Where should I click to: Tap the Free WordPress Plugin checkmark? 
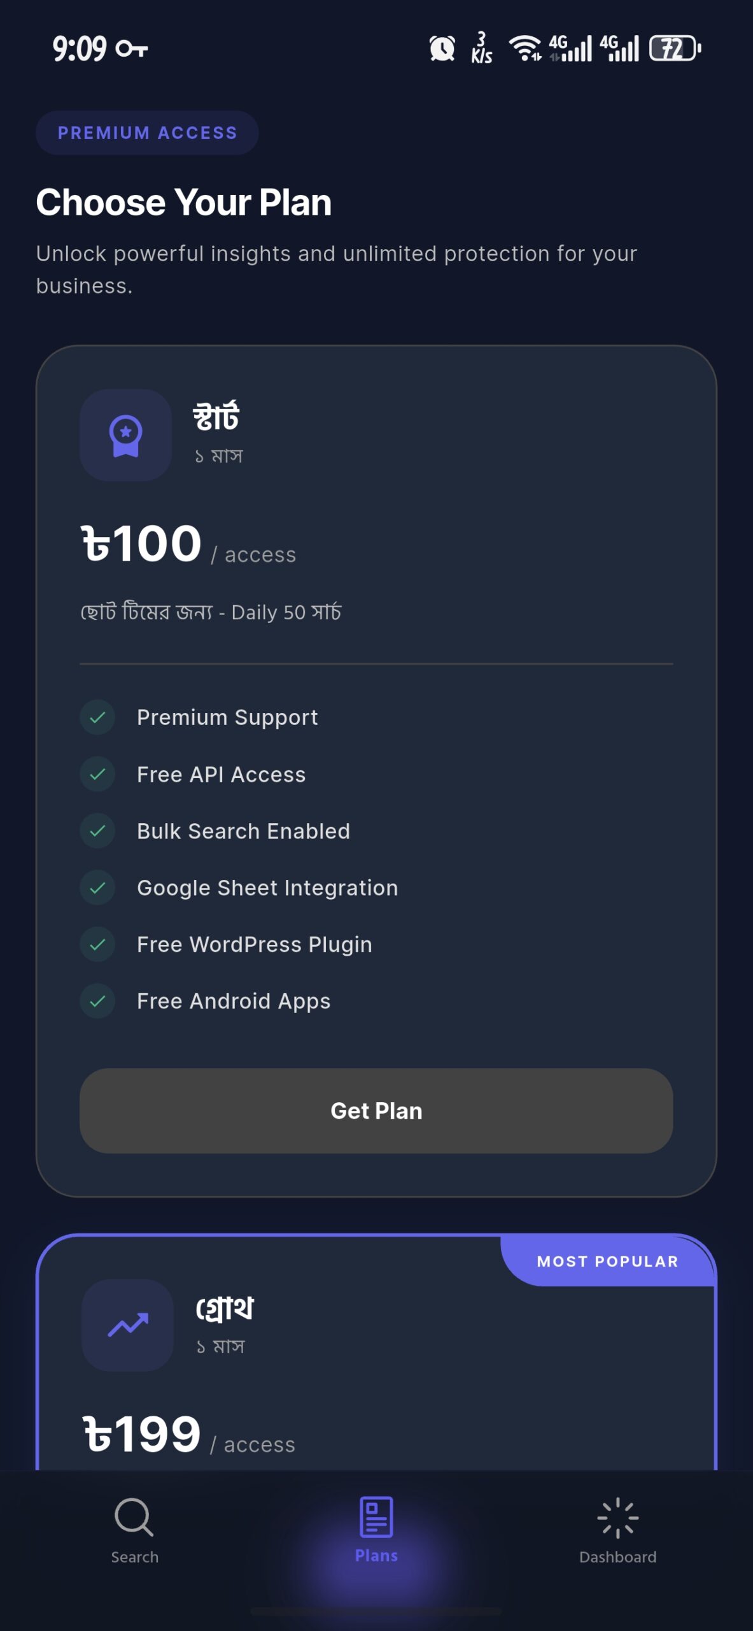point(97,944)
